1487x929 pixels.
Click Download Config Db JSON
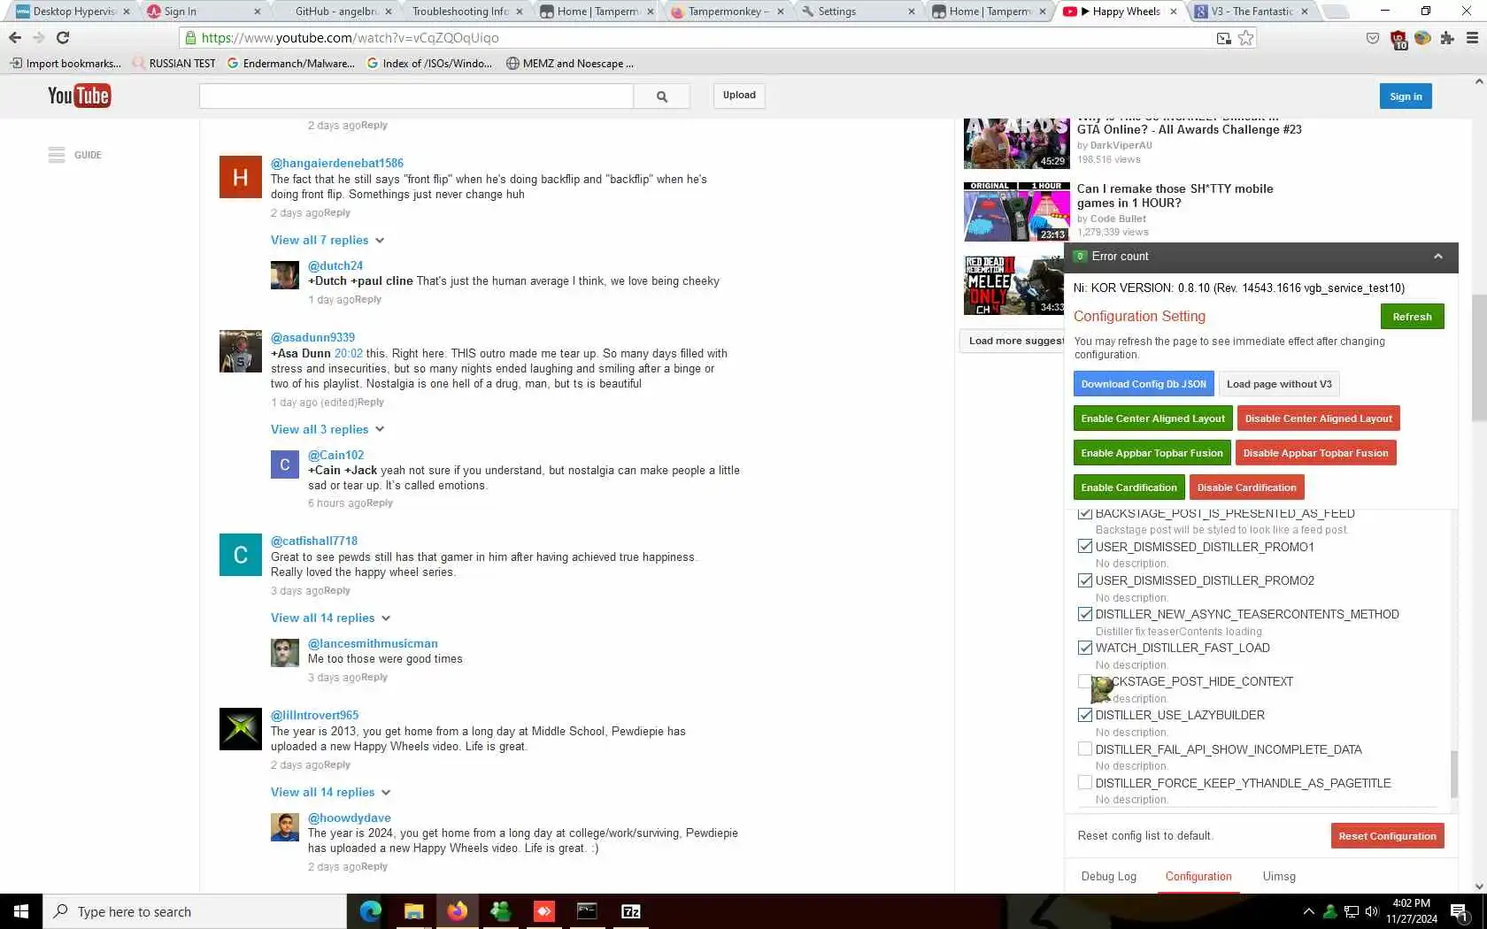1144,384
